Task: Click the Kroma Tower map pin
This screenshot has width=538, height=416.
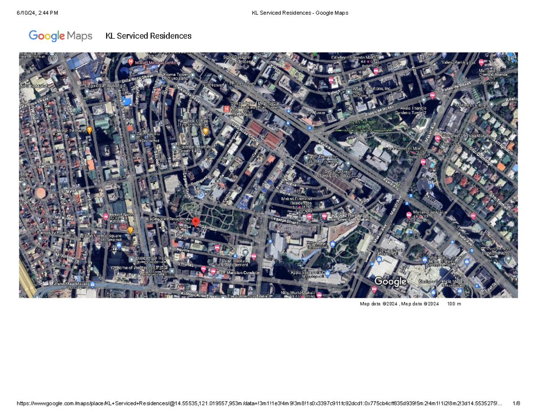Action: pos(192,75)
